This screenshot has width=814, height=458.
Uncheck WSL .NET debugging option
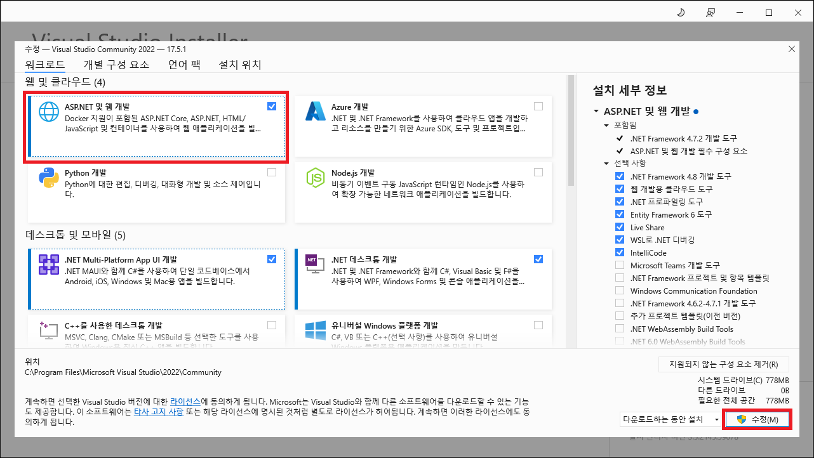[x=620, y=240]
